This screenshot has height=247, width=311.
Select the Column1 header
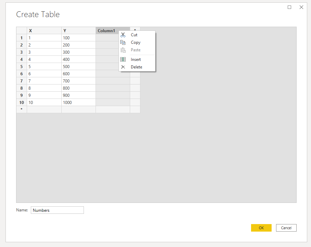click(x=113, y=30)
